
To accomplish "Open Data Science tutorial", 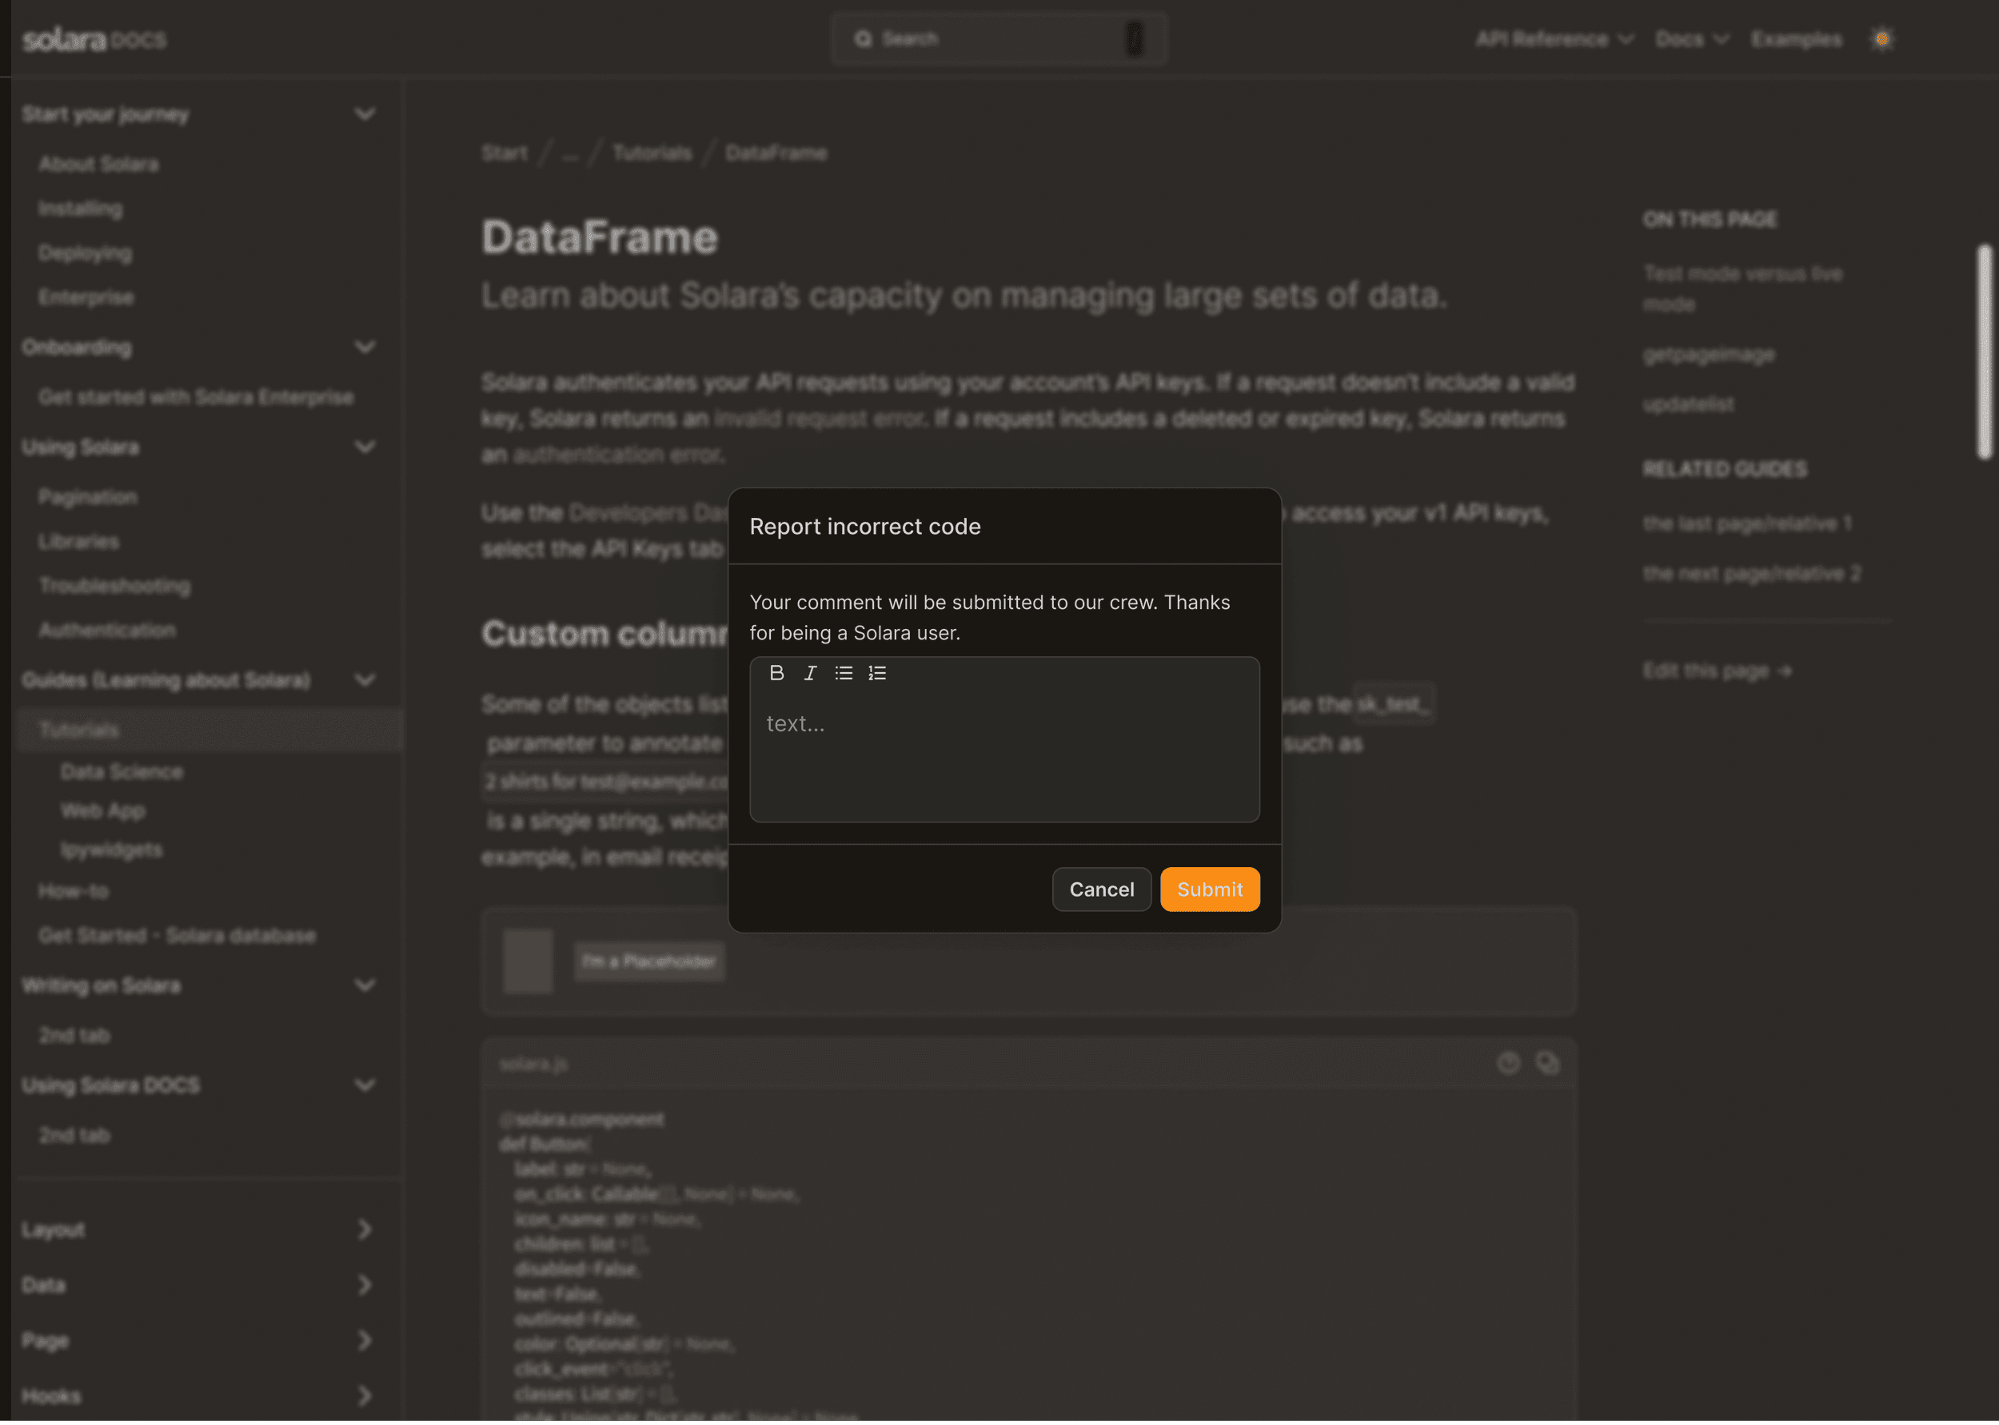I will point(122,772).
